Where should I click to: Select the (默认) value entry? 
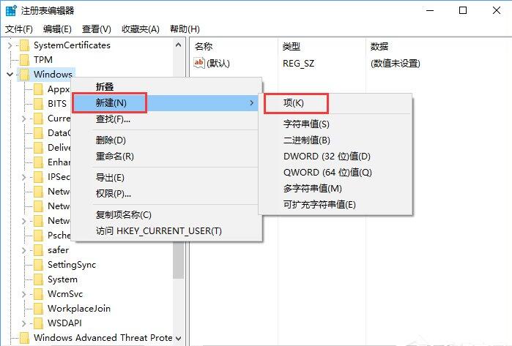[218, 63]
